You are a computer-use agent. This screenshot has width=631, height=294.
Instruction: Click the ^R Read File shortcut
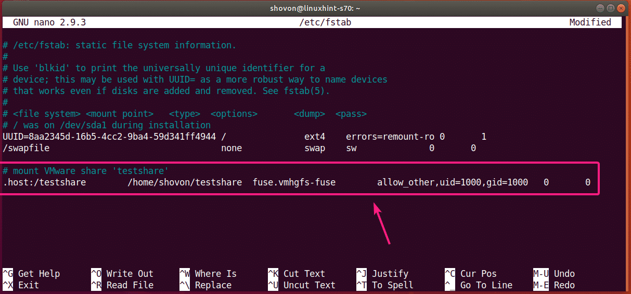click(x=122, y=285)
